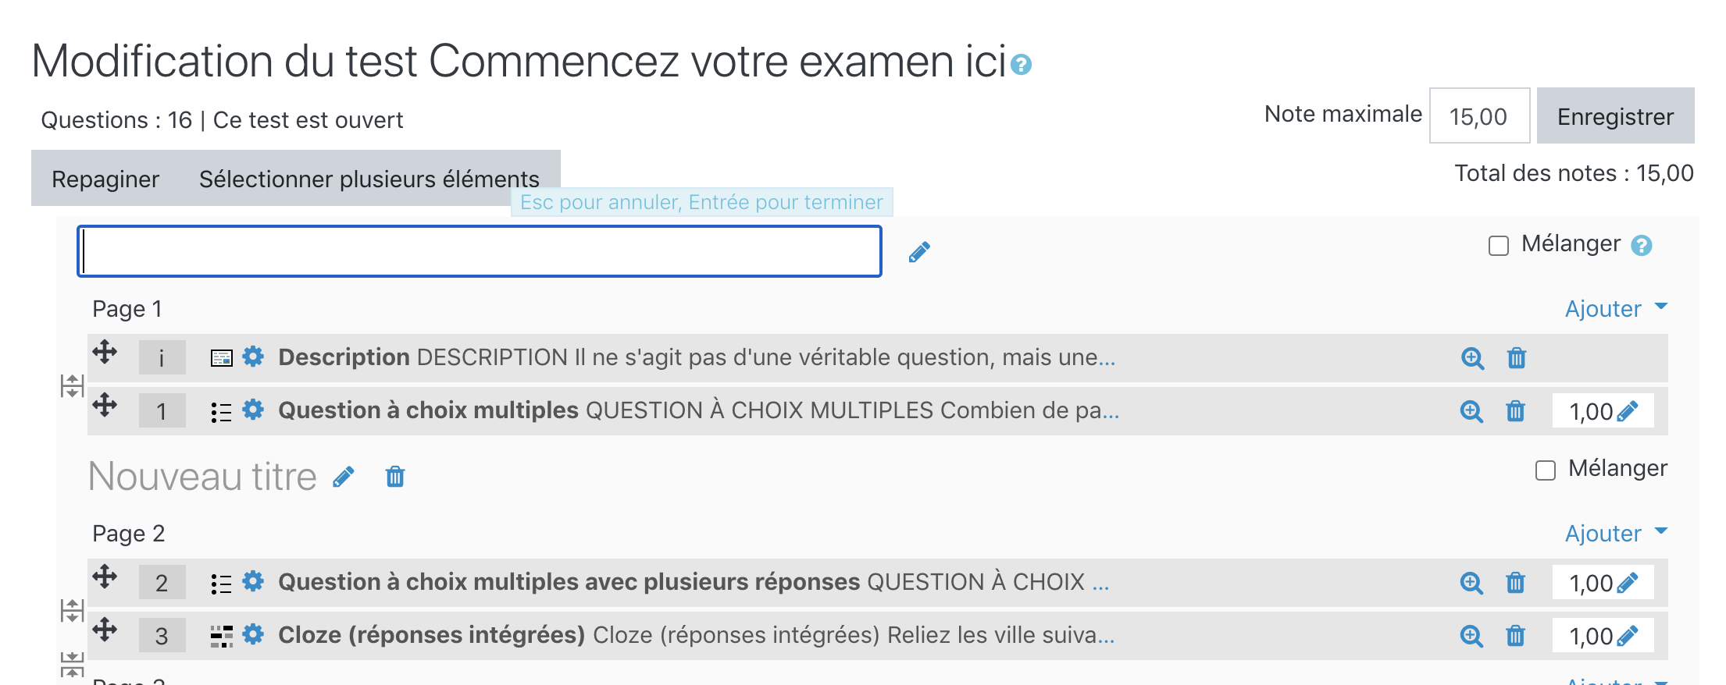
Task: Expand the Ajouter menu on Page 2
Action: pyautogui.click(x=1615, y=534)
